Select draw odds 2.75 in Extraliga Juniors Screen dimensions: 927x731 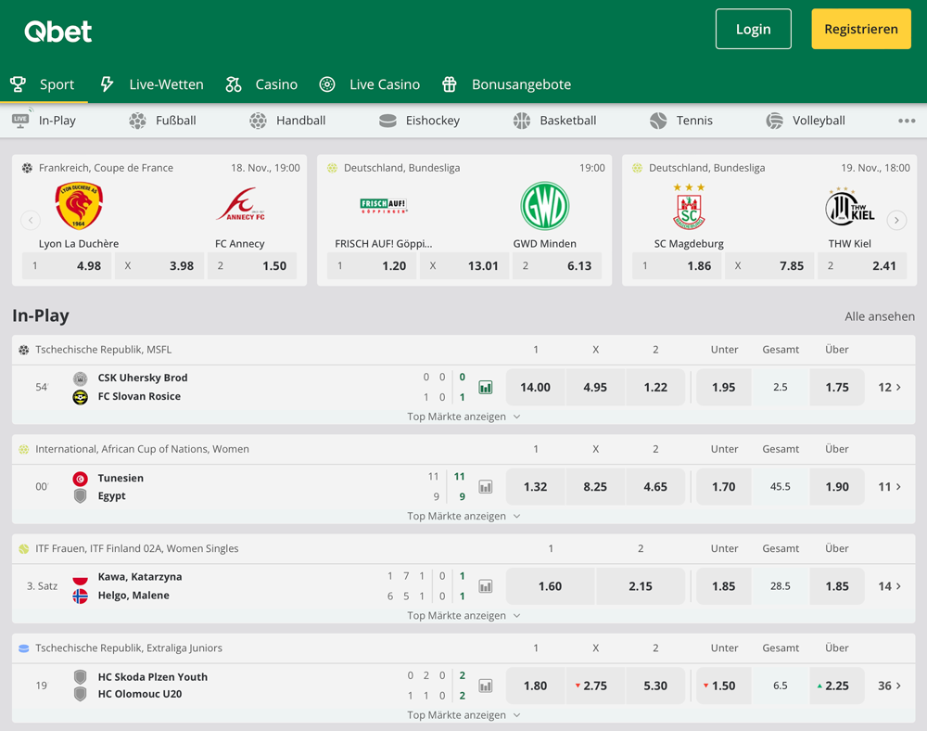click(595, 686)
